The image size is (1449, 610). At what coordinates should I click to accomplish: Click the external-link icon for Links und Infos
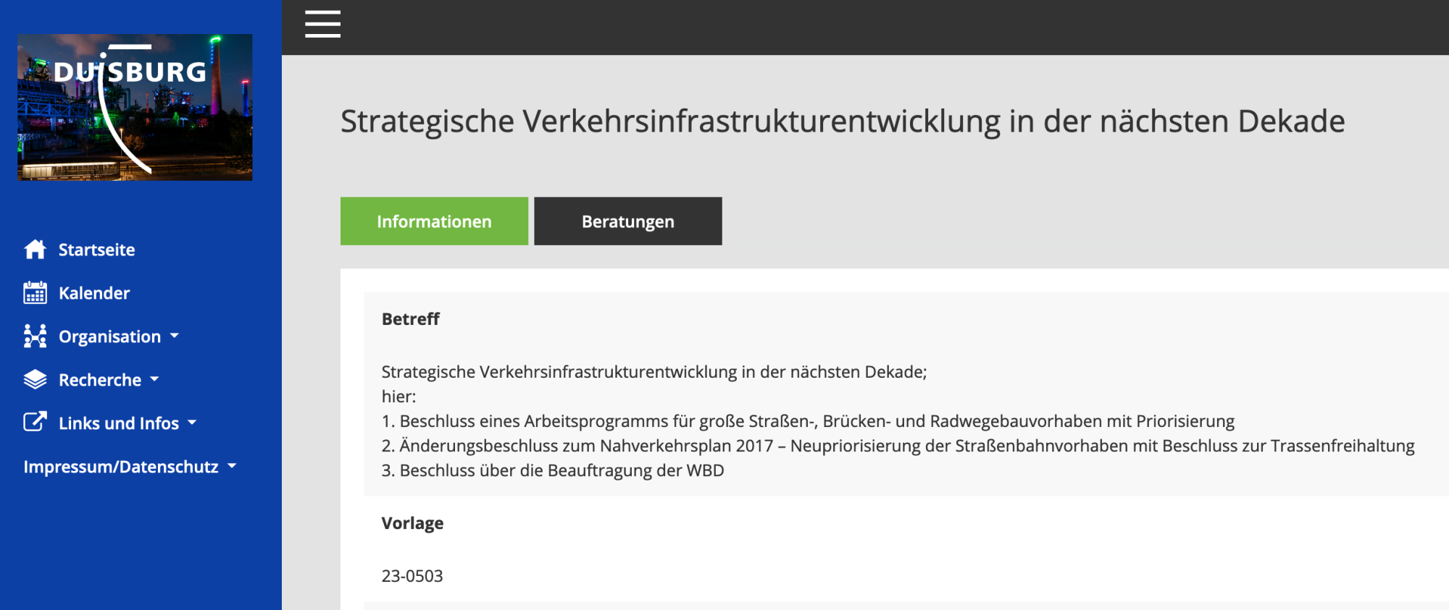35,423
